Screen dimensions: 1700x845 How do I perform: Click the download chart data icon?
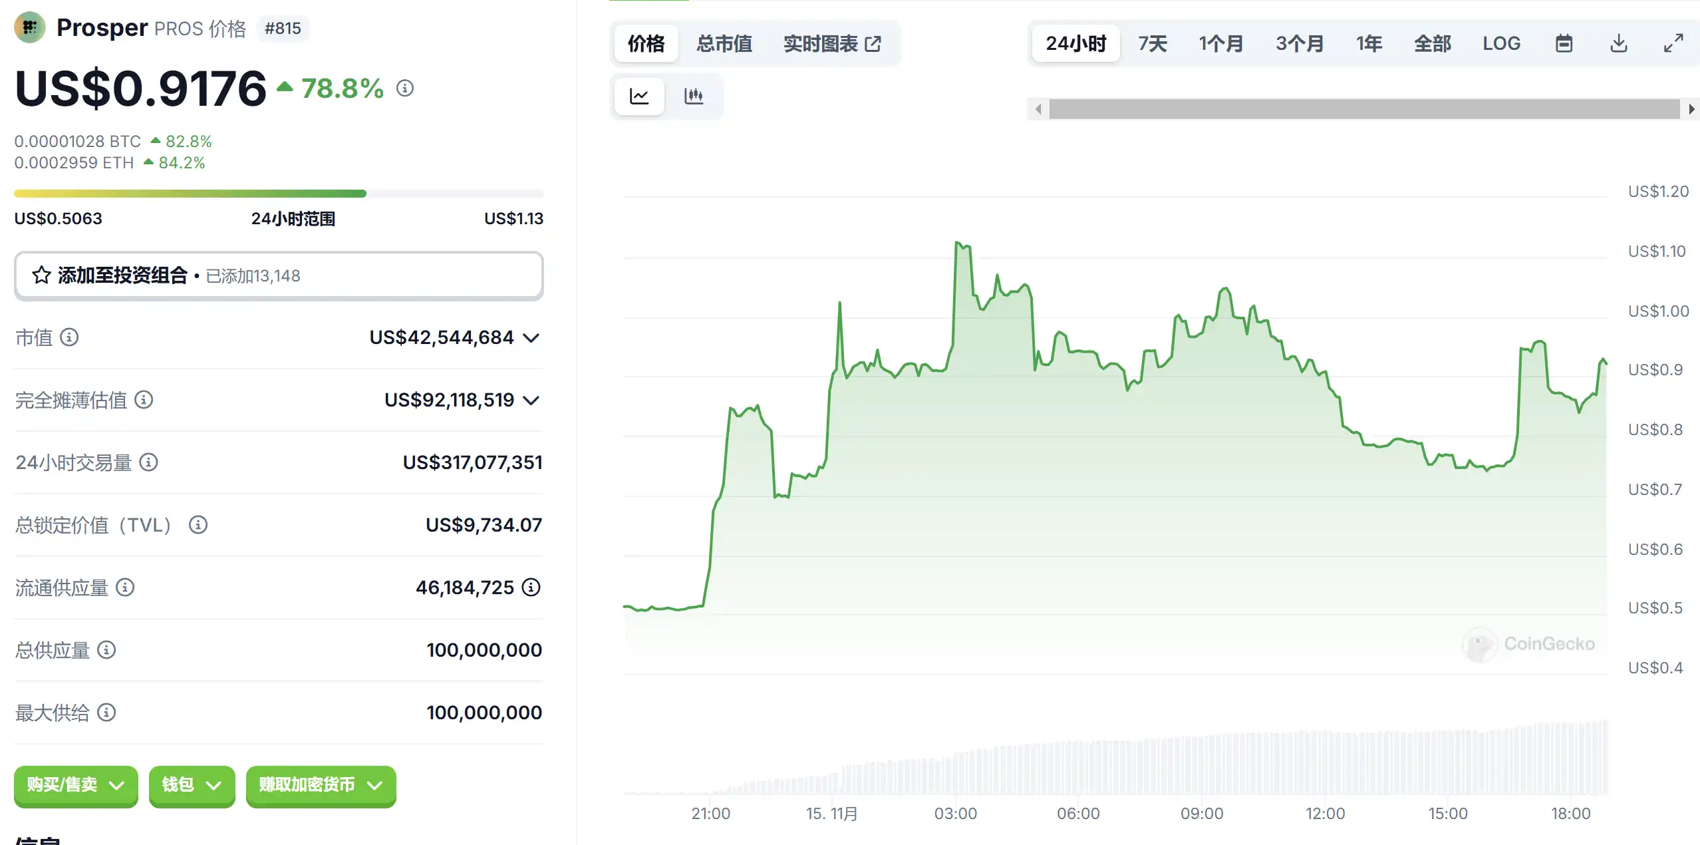pyautogui.click(x=1618, y=44)
